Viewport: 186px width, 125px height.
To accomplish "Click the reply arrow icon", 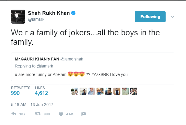I will click(14, 114).
